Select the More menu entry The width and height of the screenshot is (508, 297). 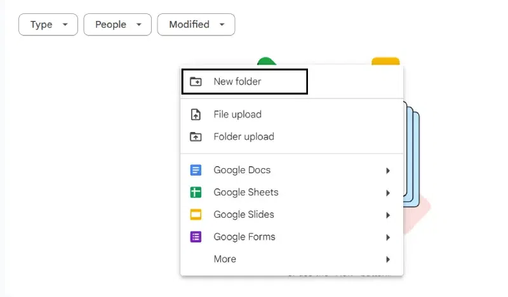225,259
